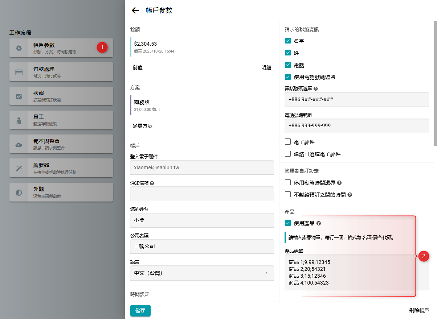Click the person icon for 員工
Image resolution: width=437 pixels, height=319 pixels.
pos(19,120)
